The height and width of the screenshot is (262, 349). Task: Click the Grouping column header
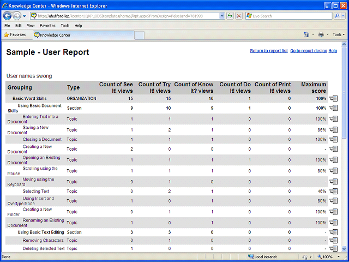[20, 87]
